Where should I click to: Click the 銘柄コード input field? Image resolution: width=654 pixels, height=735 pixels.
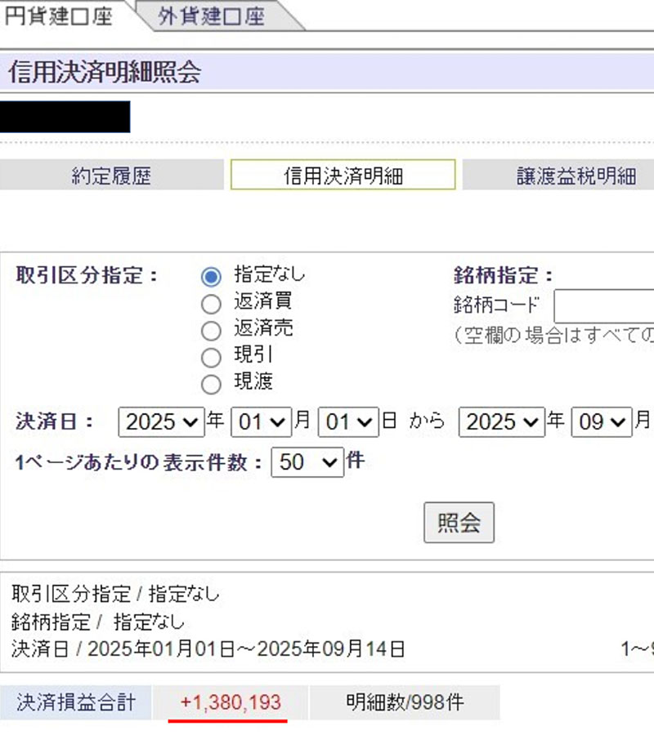coord(603,306)
